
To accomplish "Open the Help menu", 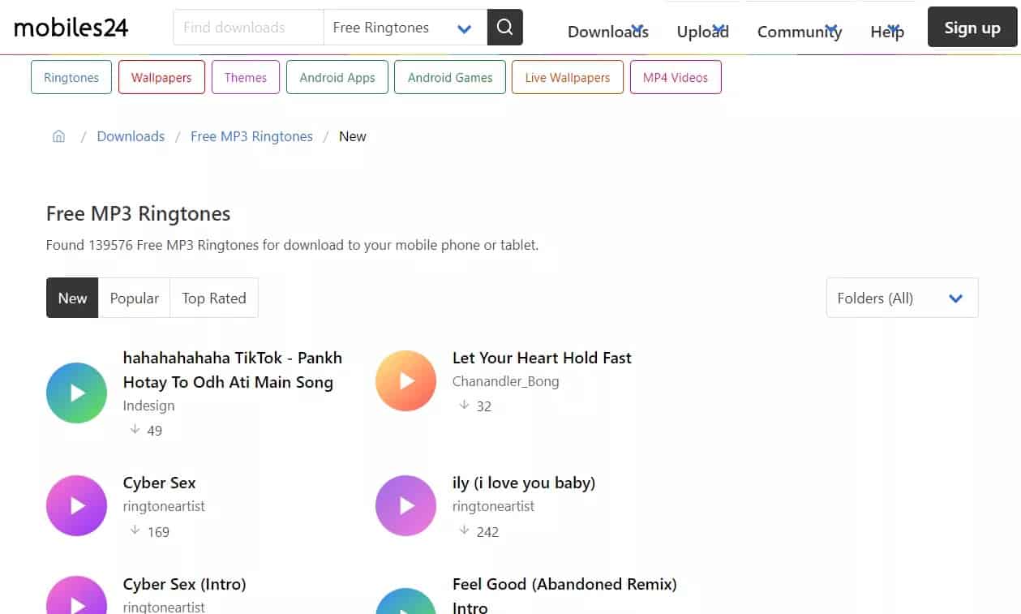I will [x=886, y=32].
